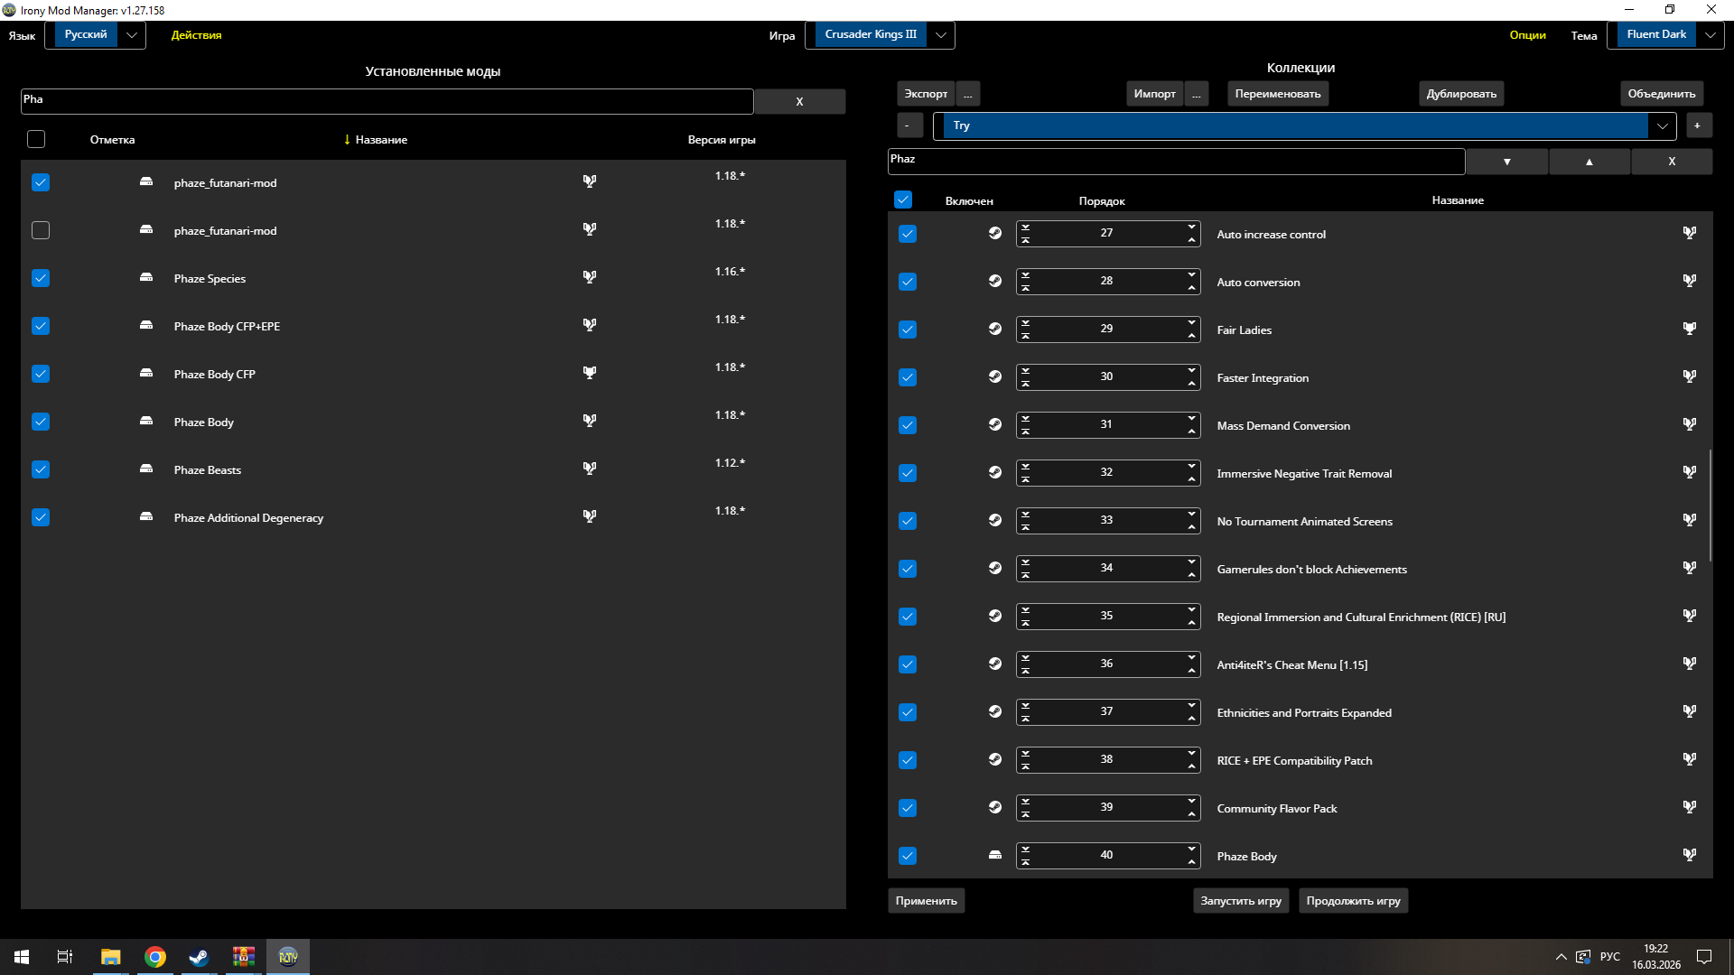1734x975 pixels.
Task: Click the Продолжить игру button
Action: [1353, 901]
